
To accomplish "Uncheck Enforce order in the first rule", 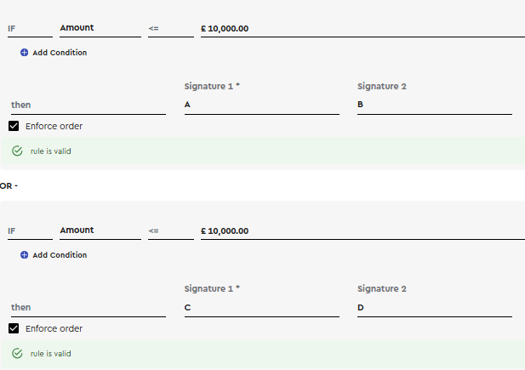I will pos(14,126).
